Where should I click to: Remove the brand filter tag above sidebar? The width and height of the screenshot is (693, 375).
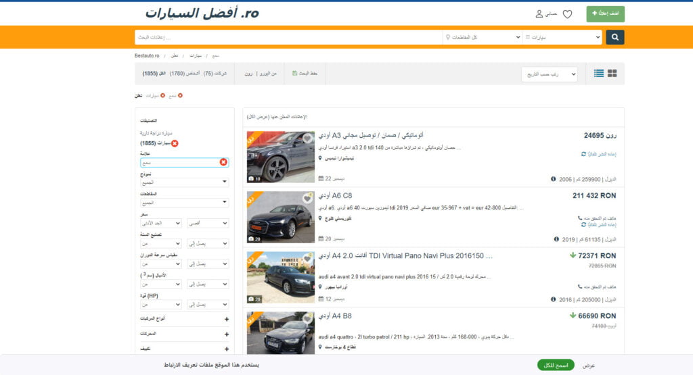point(180,95)
